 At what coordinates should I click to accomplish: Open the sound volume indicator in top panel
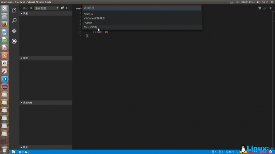[258, 2]
